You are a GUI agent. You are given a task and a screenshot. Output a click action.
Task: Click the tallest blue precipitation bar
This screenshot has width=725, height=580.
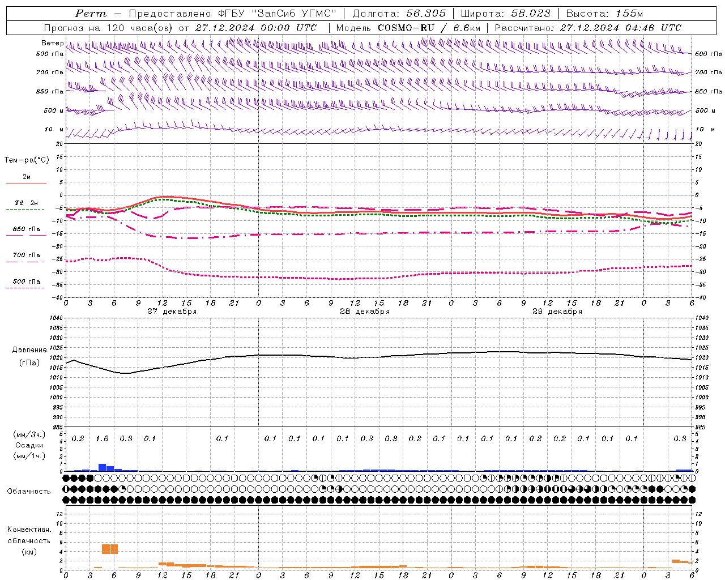click(103, 467)
